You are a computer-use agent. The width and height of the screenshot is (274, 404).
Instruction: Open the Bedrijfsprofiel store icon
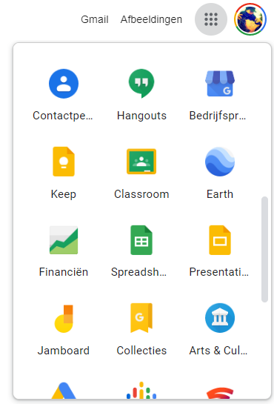point(220,84)
